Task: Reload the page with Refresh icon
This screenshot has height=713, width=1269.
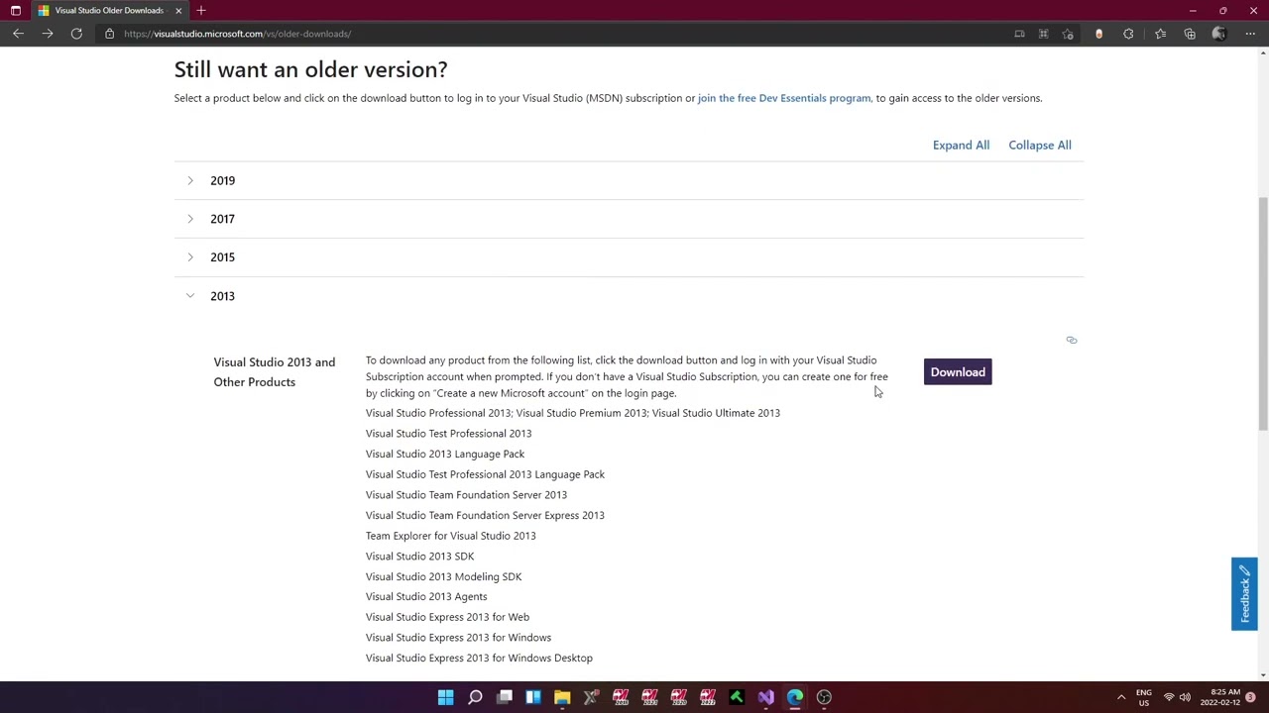Action: [76, 34]
